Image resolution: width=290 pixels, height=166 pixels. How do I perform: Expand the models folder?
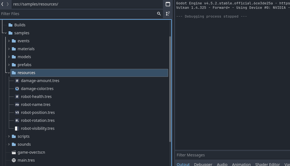click(9, 57)
